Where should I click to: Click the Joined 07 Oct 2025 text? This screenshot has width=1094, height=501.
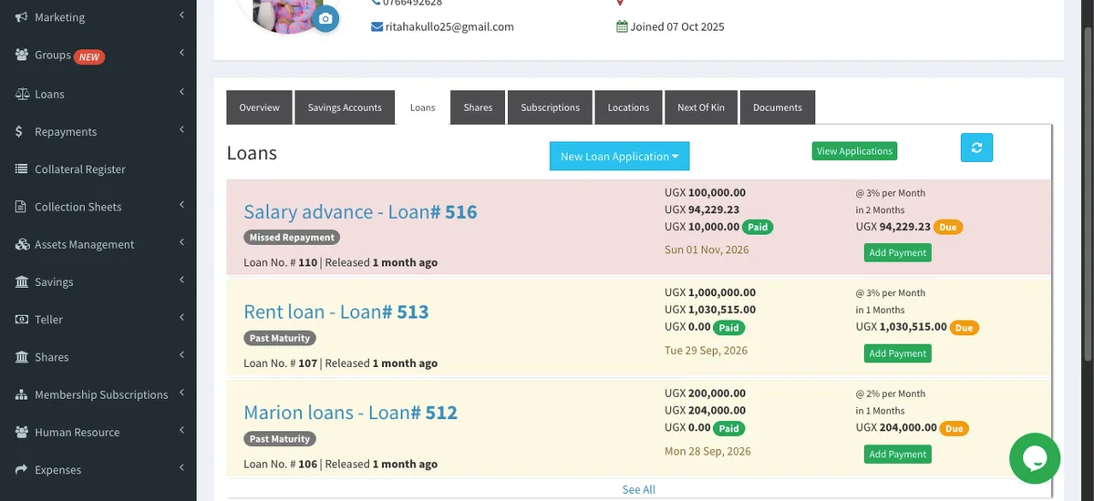(x=677, y=26)
